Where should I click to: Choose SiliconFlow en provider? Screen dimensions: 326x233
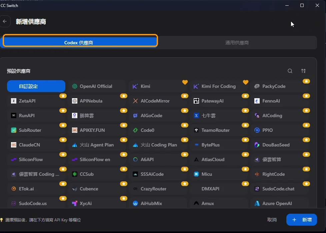tap(97, 159)
